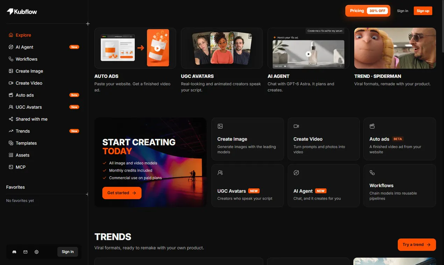Click the Explore home icon

(x=11, y=35)
